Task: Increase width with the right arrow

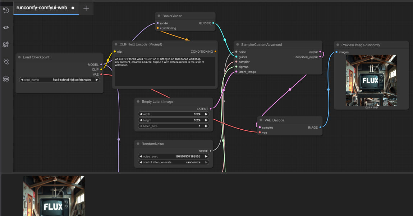Action: pos(206,114)
